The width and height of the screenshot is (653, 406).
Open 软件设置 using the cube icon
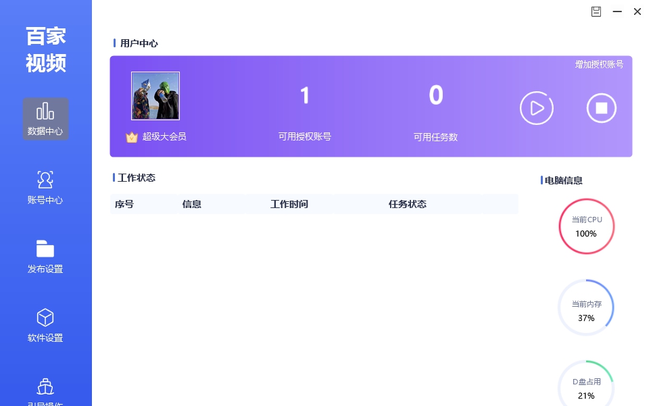click(x=45, y=318)
